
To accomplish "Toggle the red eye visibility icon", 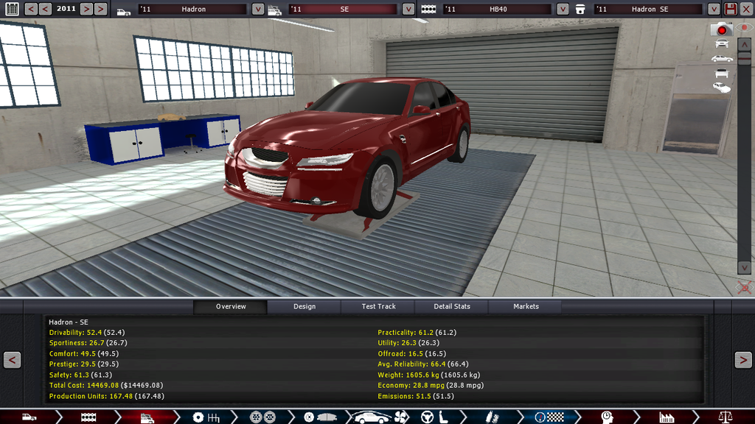I will [x=745, y=27].
